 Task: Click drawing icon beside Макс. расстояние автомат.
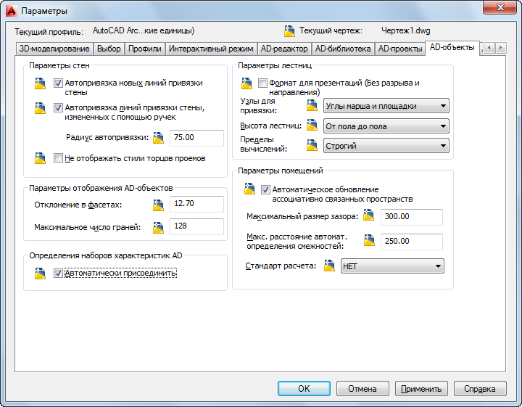click(369, 240)
